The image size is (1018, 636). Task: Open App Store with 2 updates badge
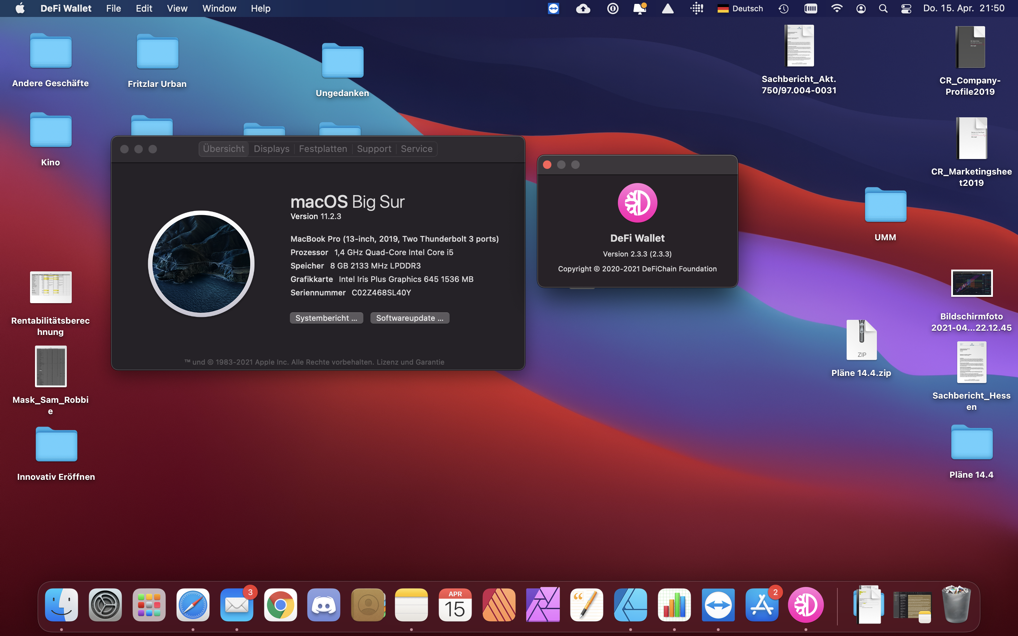[x=762, y=605]
